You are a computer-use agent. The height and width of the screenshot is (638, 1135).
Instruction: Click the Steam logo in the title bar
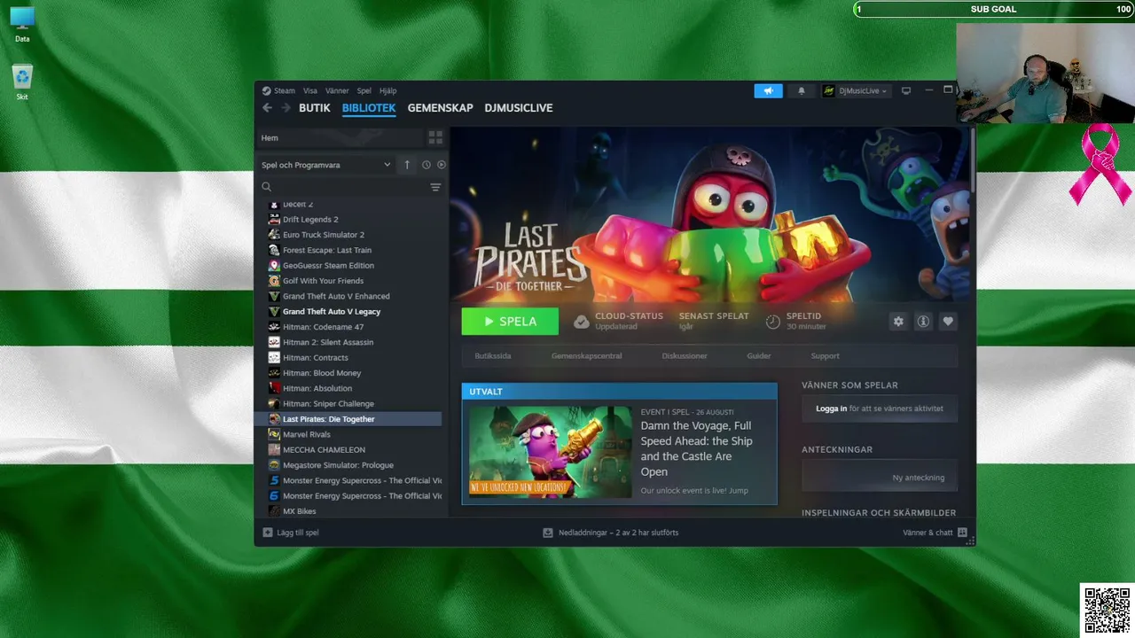coord(266,90)
